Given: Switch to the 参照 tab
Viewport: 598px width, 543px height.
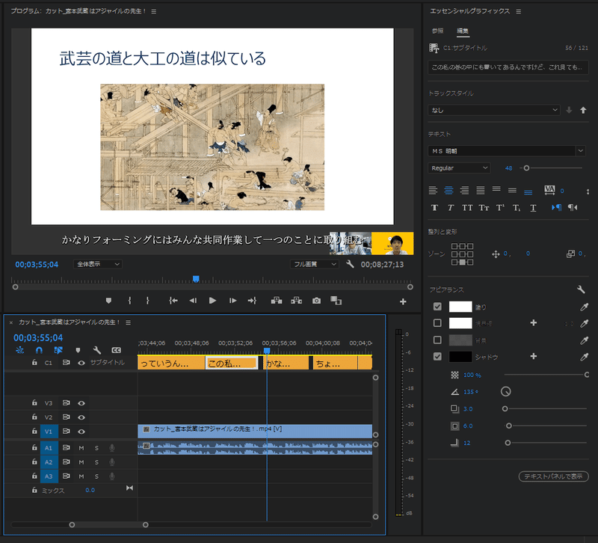Looking at the screenshot, I should (437, 31).
